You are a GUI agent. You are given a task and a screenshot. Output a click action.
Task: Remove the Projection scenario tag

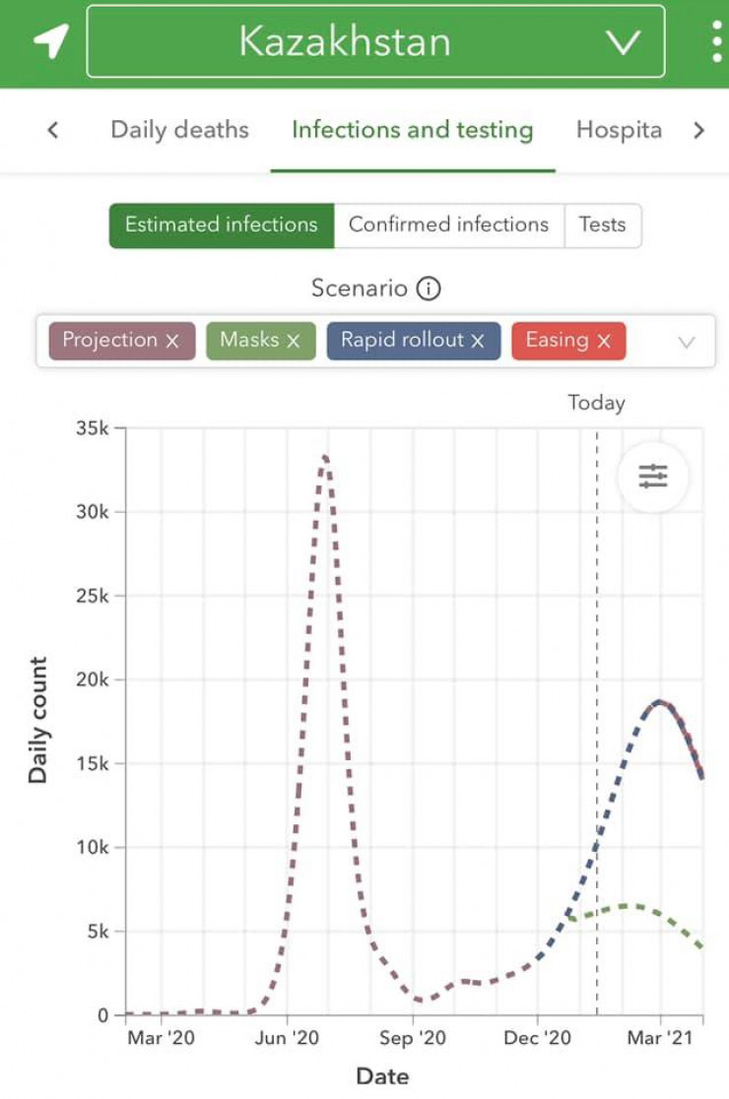tap(172, 341)
